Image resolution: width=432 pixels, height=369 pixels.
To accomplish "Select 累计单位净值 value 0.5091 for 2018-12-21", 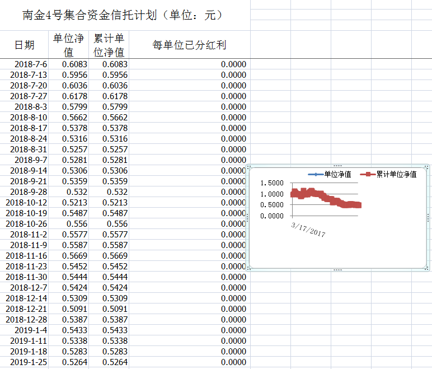I will click(x=109, y=309).
